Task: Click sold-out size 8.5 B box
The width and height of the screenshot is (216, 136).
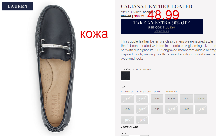Action: pos(142,109)
